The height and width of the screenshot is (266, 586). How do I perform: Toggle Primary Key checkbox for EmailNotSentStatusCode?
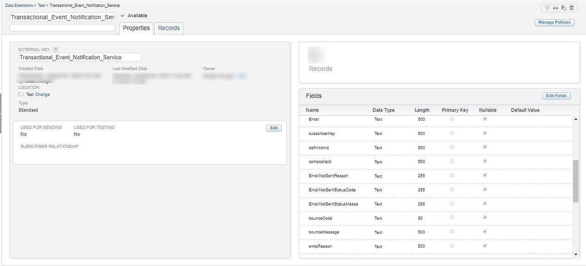point(452,190)
